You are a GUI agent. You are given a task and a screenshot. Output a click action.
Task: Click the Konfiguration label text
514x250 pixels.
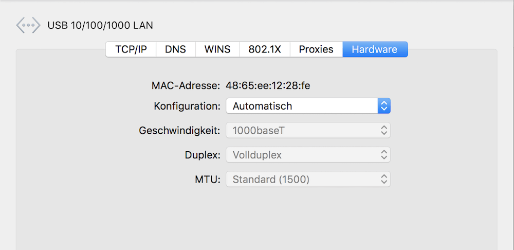[x=187, y=106]
